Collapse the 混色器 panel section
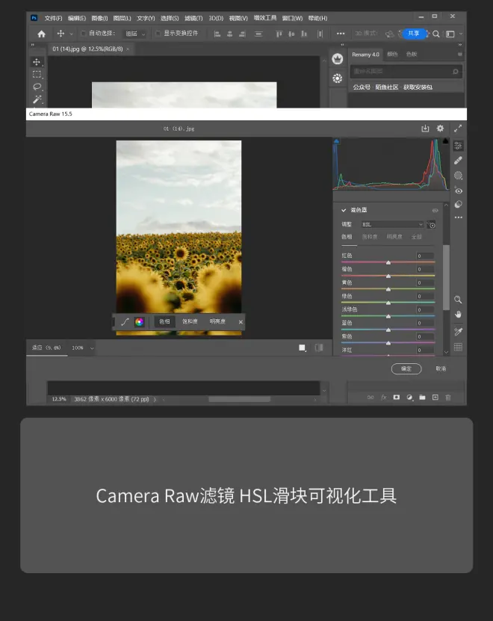 (344, 210)
